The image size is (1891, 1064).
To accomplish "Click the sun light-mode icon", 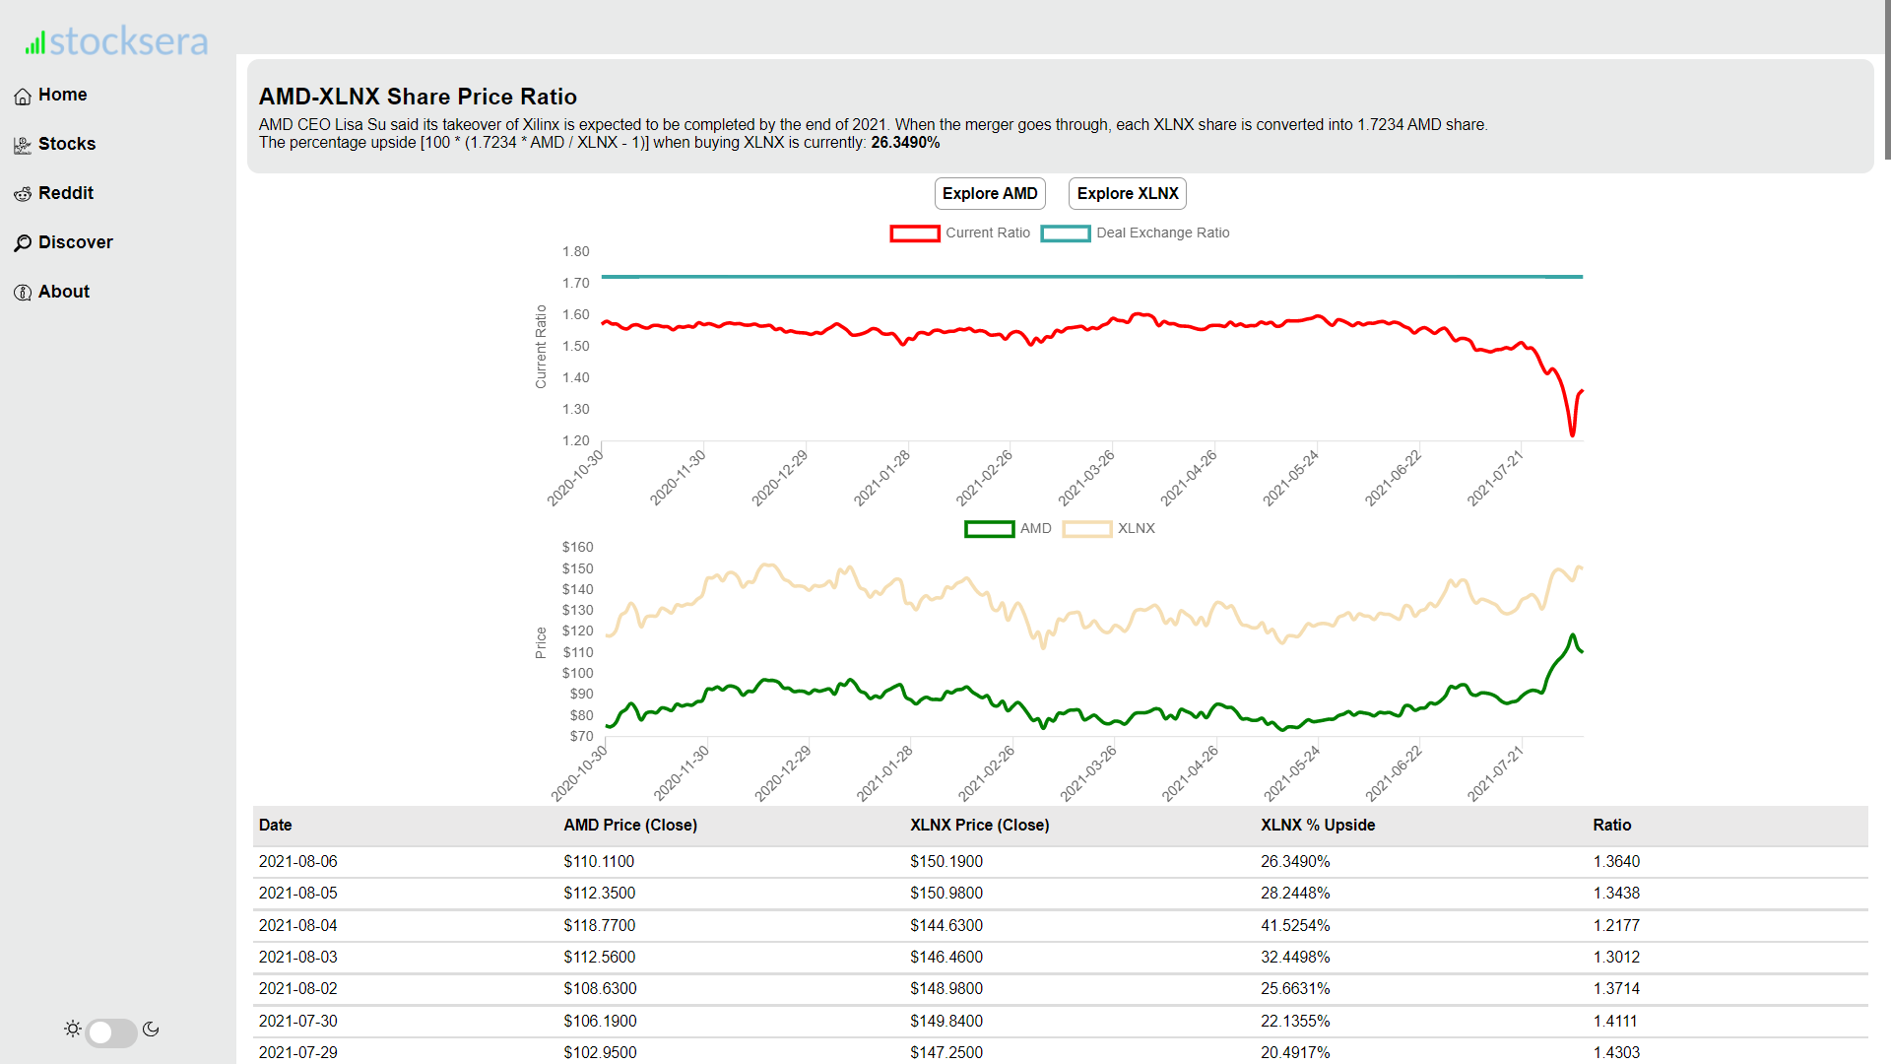I will (73, 1030).
